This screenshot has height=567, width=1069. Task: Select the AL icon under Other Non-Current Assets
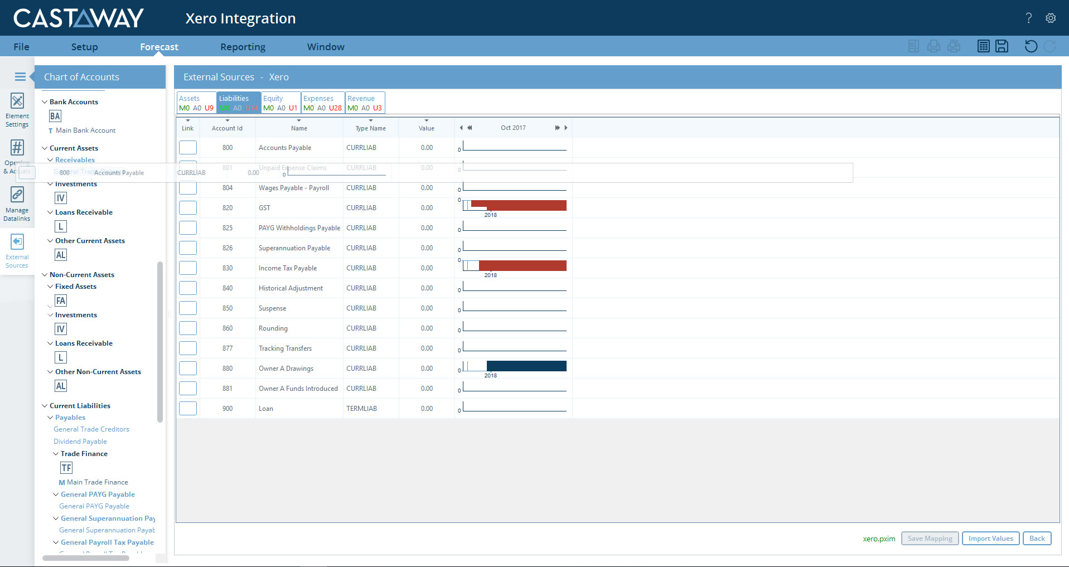tap(61, 386)
